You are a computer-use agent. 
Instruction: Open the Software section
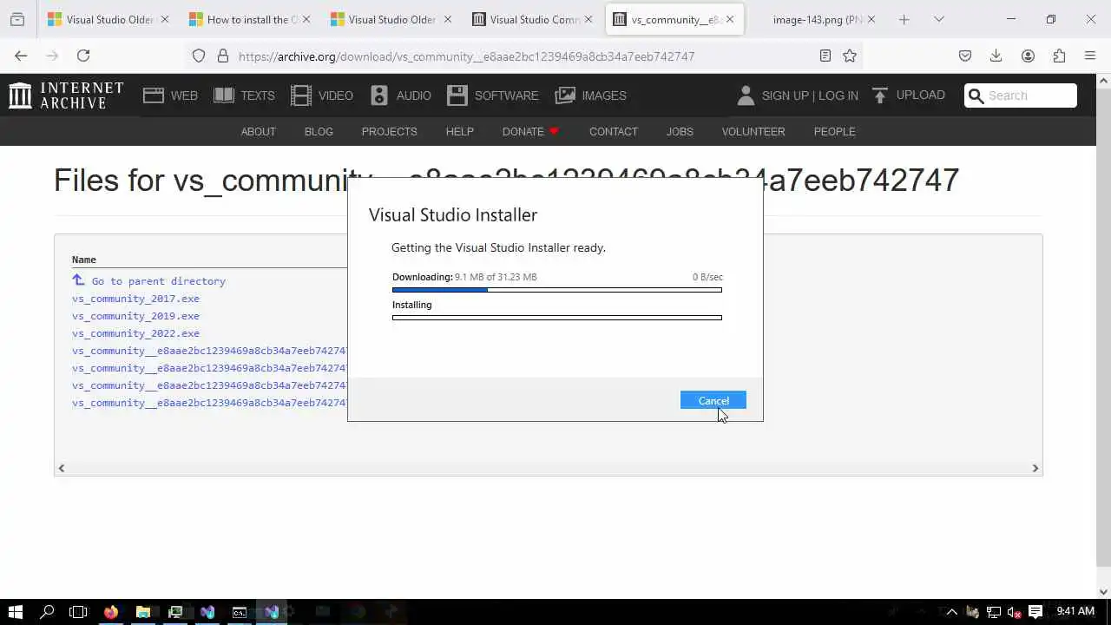pos(493,95)
